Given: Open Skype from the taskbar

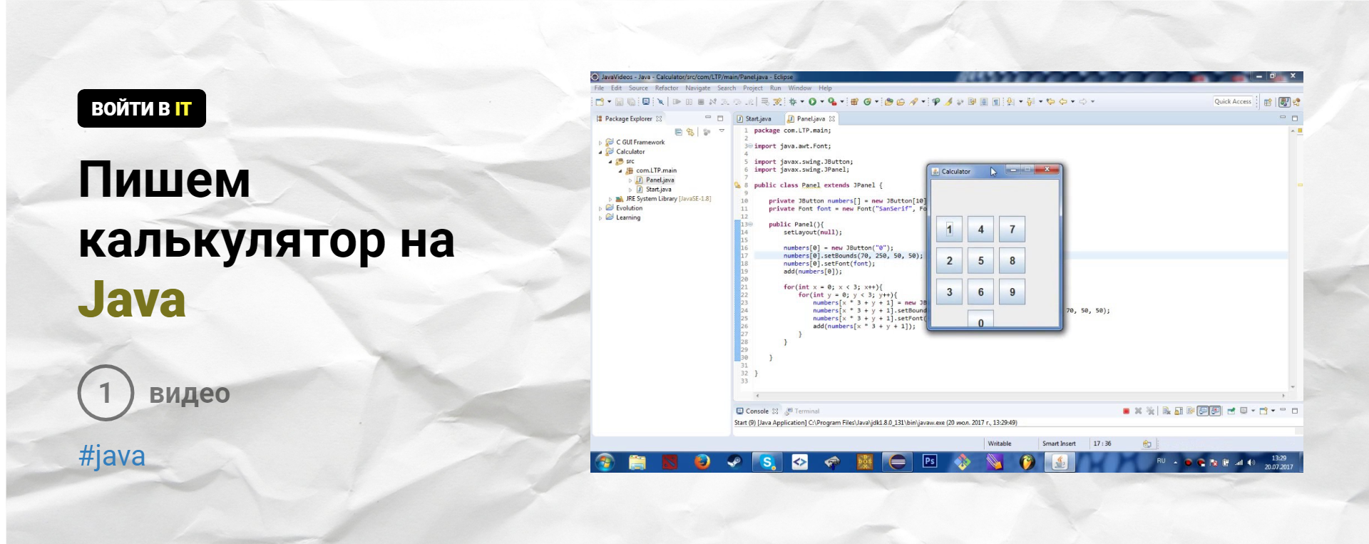Looking at the screenshot, I should [767, 462].
